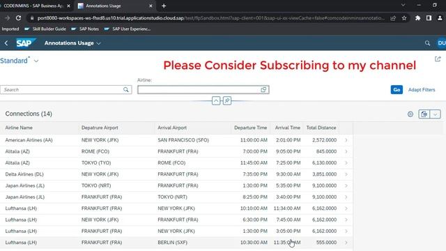The image size is (446, 251).
Task: Open Delta Airlines (DL) row navigation arrow
Action: coord(346,174)
